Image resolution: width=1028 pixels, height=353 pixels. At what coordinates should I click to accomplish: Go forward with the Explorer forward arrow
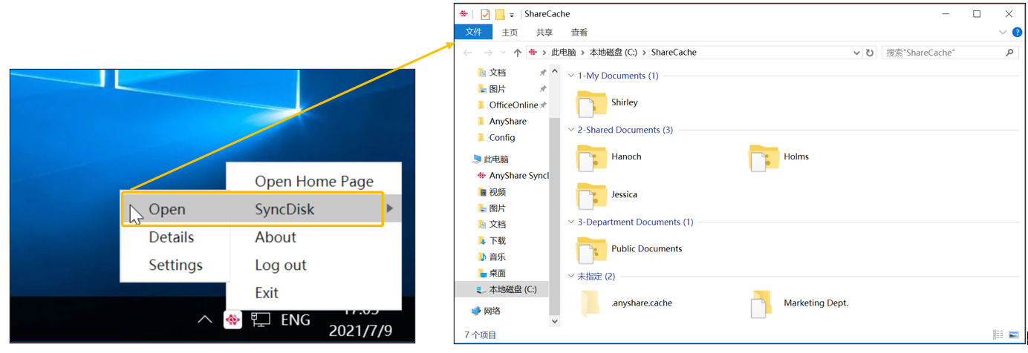pyautogui.click(x=488, y=53)
